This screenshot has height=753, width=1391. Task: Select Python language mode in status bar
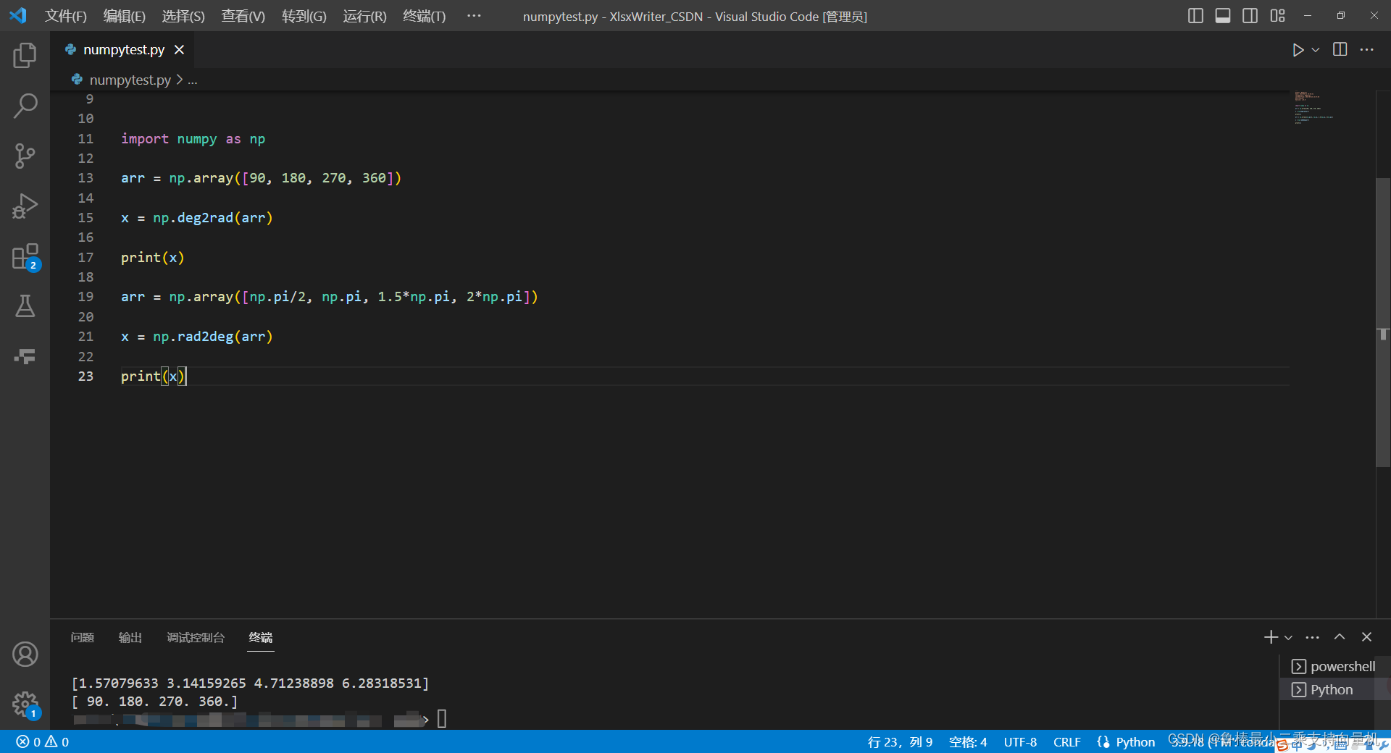pos(1135,741)
